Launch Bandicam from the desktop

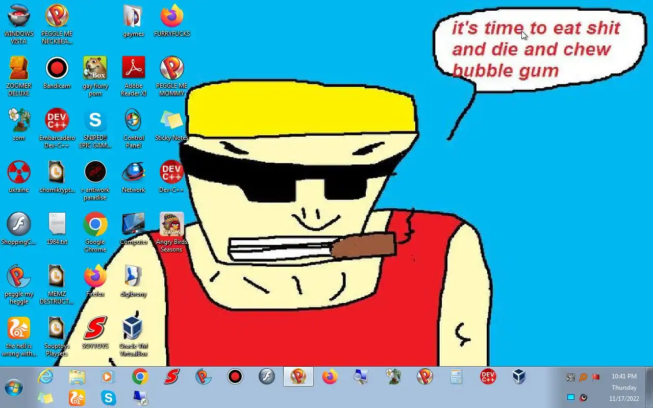(x=57, y=72)
